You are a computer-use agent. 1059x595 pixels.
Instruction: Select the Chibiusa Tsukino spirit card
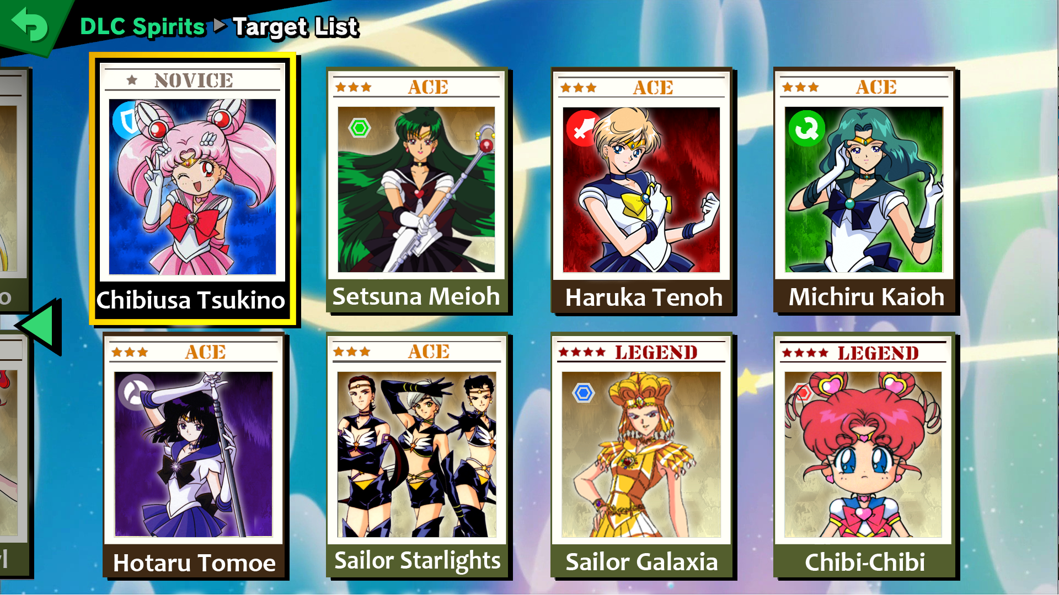[192, 188]
